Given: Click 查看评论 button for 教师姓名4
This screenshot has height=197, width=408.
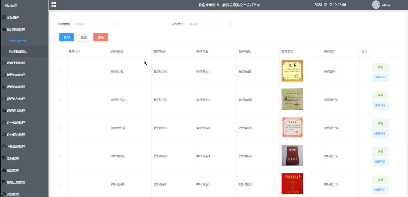Looking at the screenshot, I should click(381, 162).
